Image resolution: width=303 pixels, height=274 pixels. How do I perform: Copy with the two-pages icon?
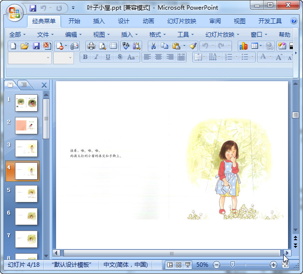pyautogui.click(x=165, y=46)
